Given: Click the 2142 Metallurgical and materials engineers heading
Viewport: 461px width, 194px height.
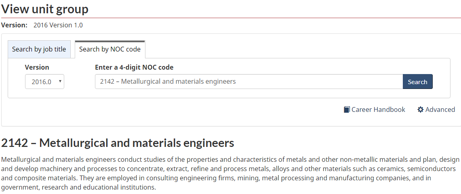Looking at the screenshot, I should click(x=118, y=143).
